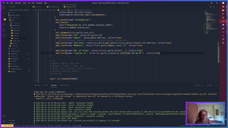
Task: Switch to the Problems panel tab
Action: point(37,85)
